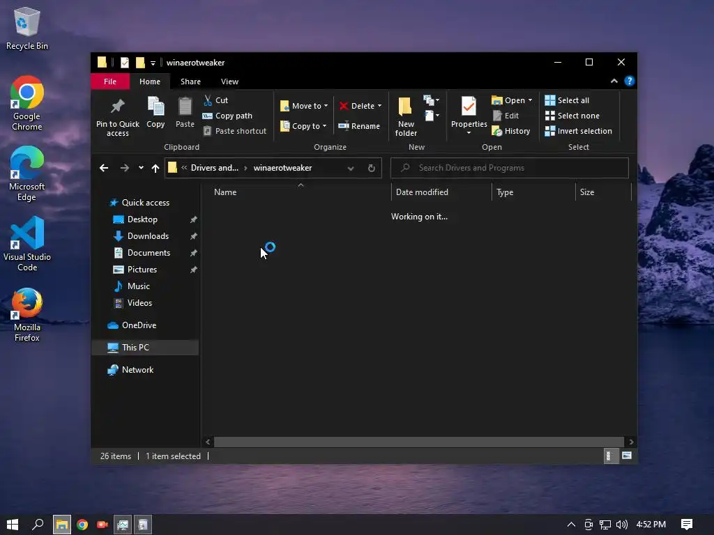This screenshot has height=535, width=714.
Task: Click Properties icon in Quick Access Toolbar
Action: pos(124,62)
